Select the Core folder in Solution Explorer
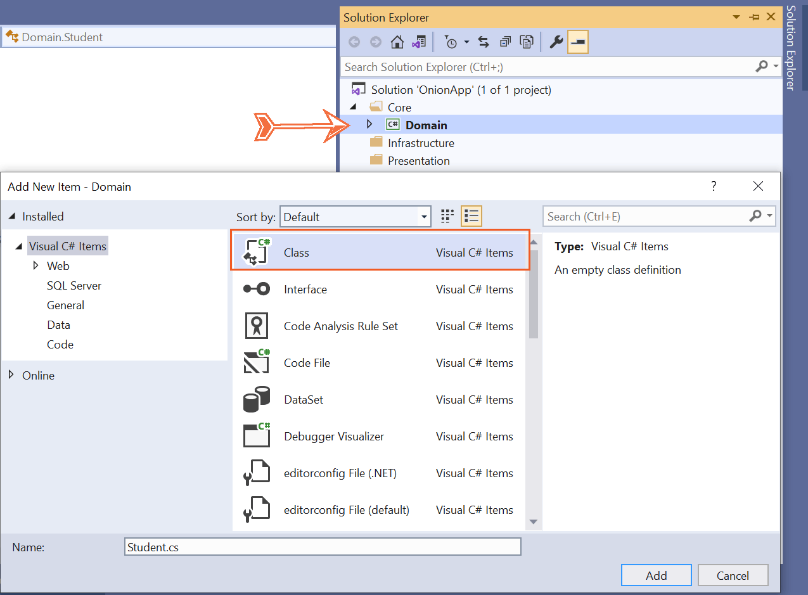 point(399,108)
